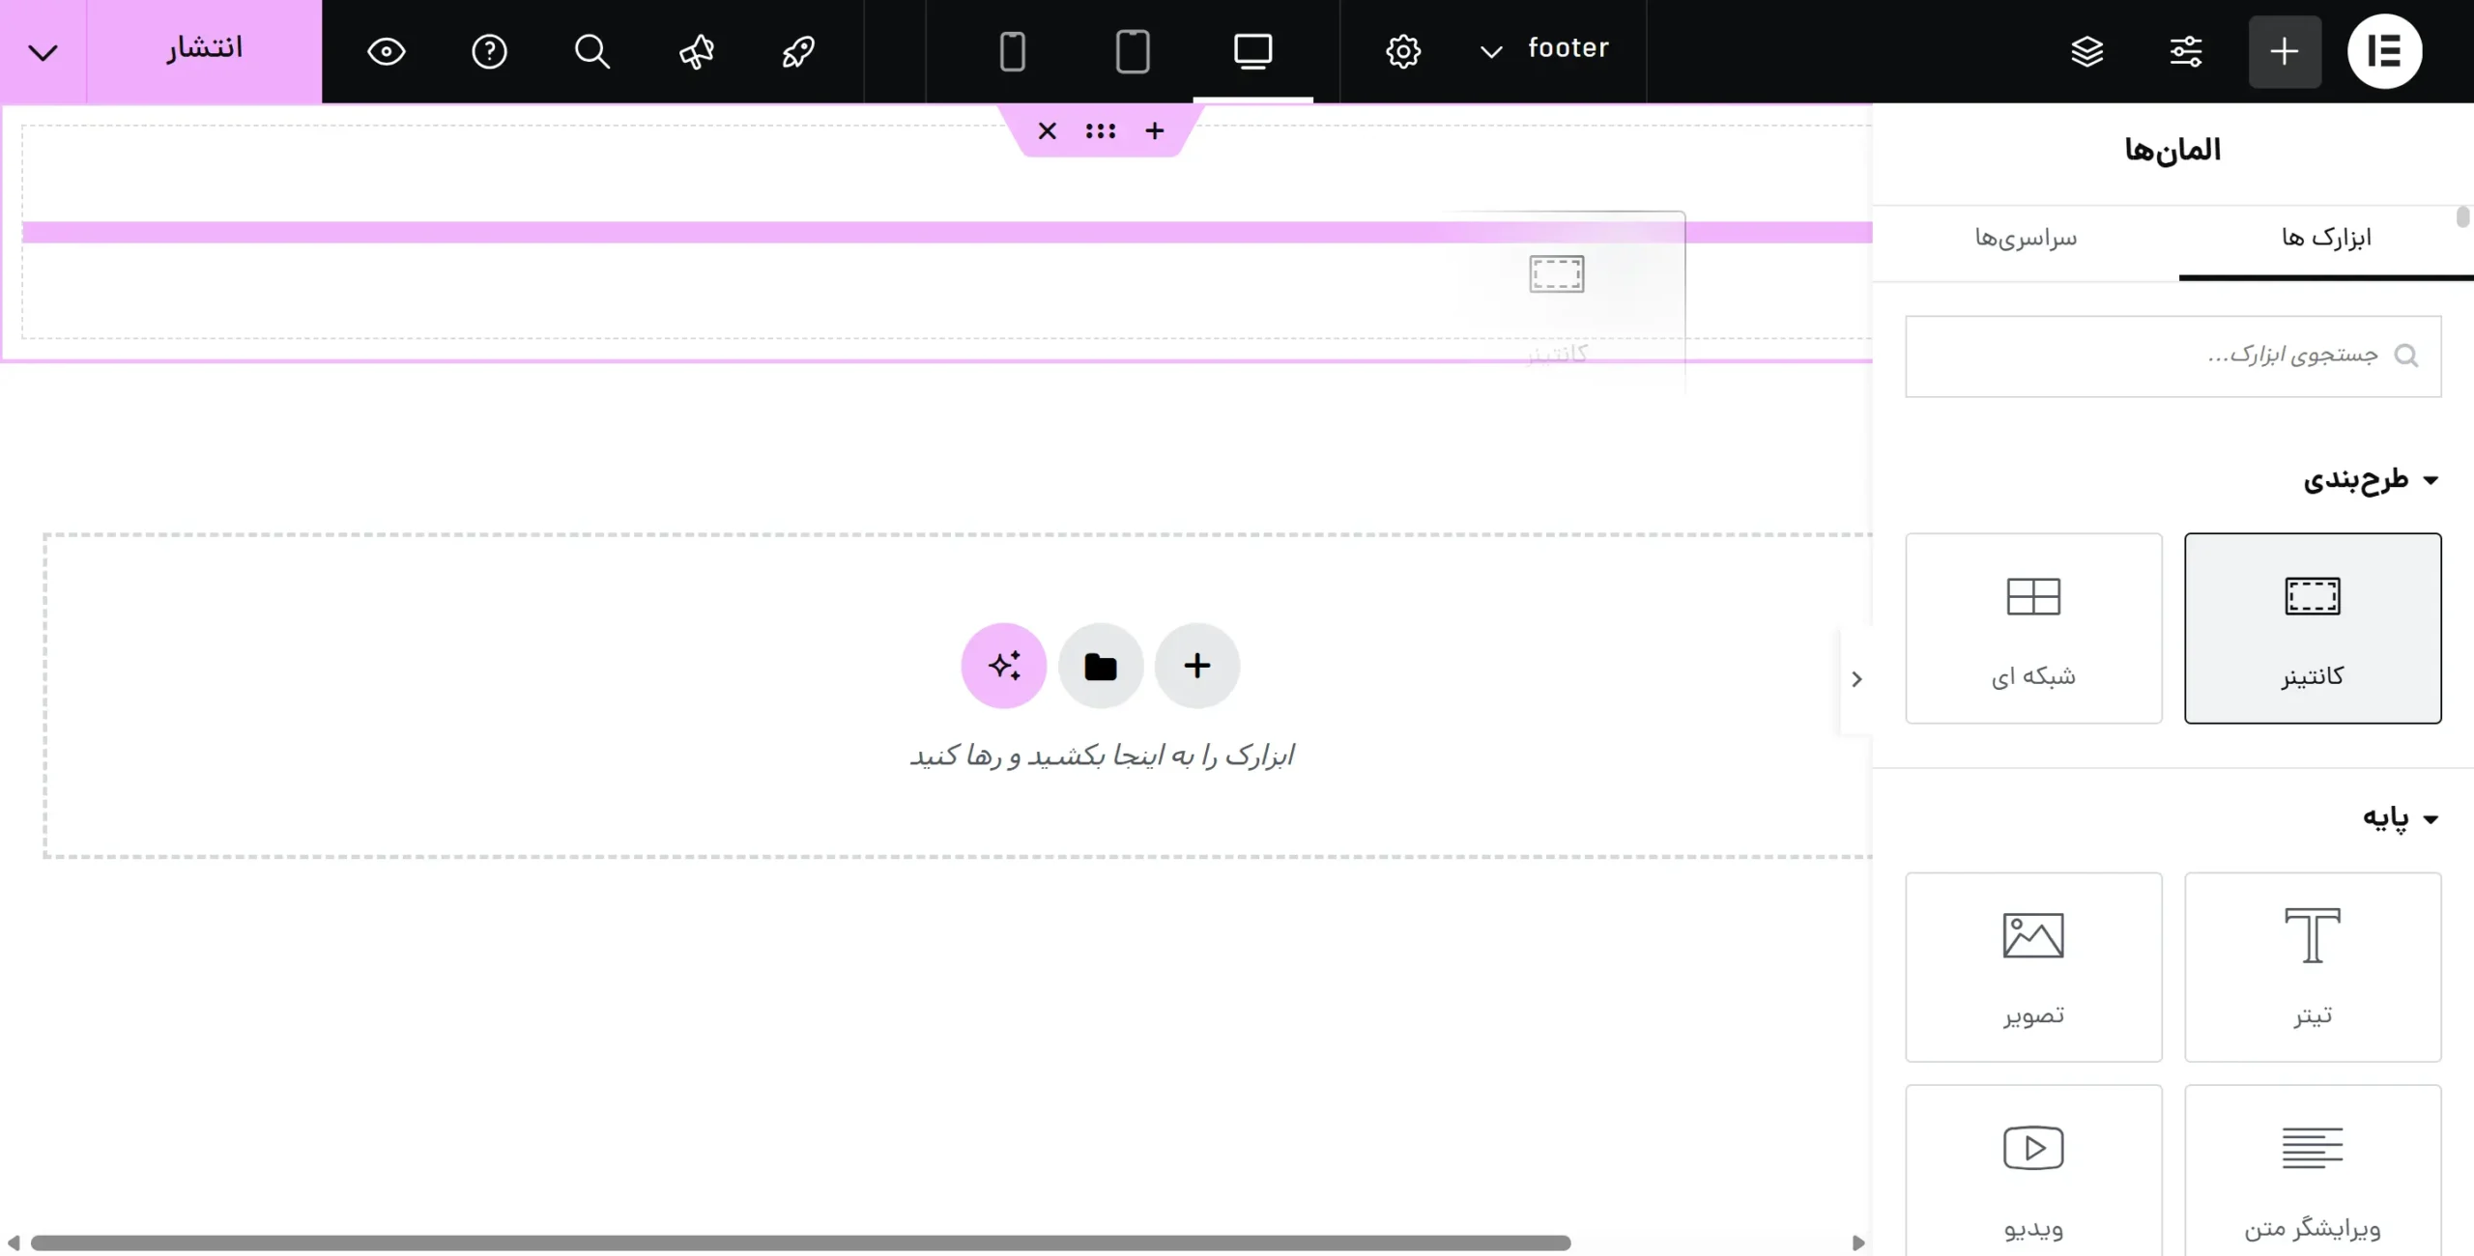2474x1256 pixels.
Task: Select the ویدیو video widget
Action: click(x=2033, y=1170)
